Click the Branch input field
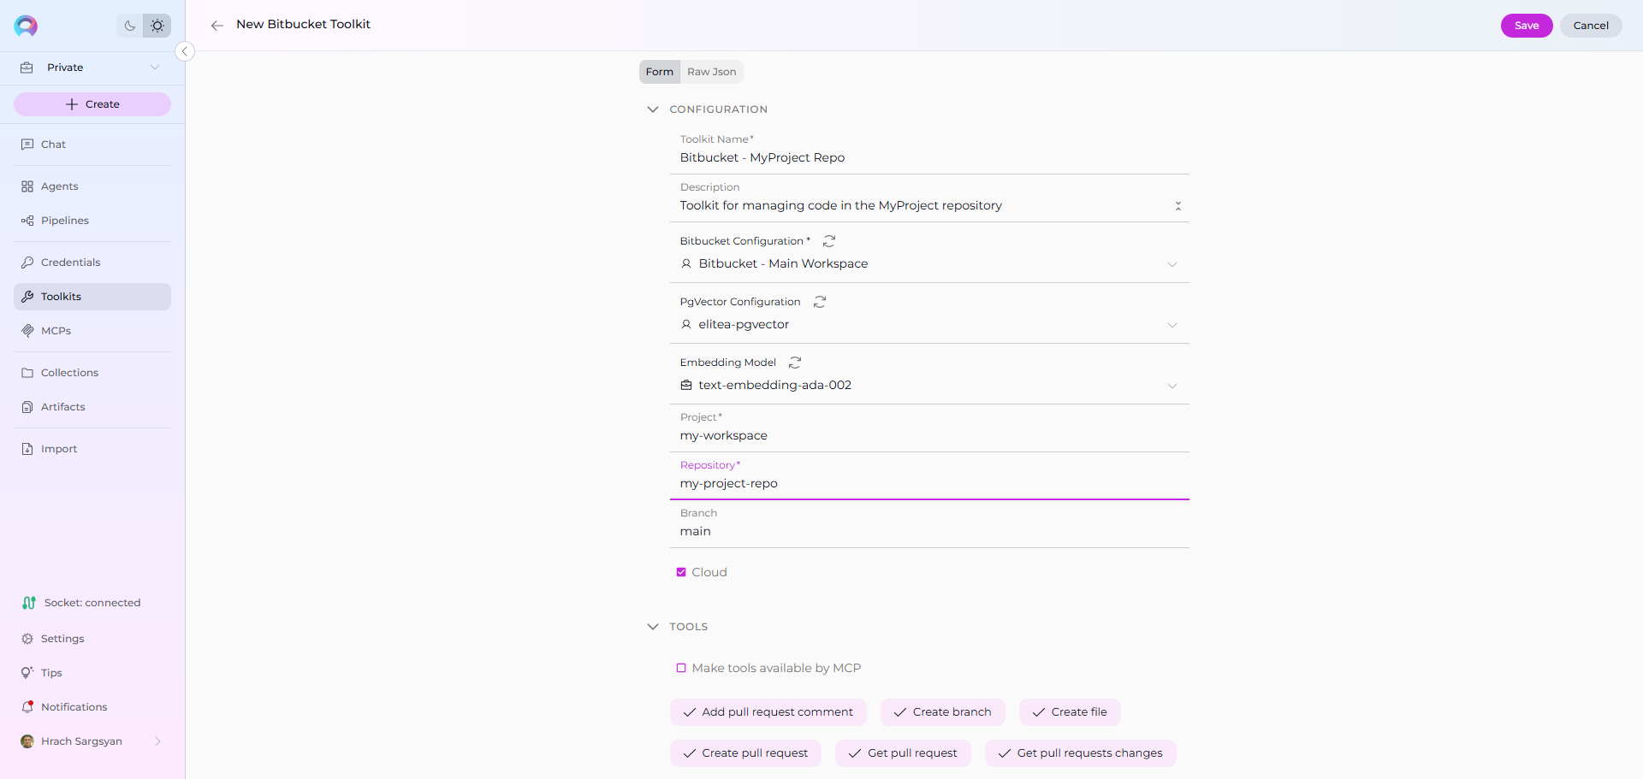Image resolution: width=1643 pixels, height=779 pixels. pyautogui.click(x=928, y=531)
